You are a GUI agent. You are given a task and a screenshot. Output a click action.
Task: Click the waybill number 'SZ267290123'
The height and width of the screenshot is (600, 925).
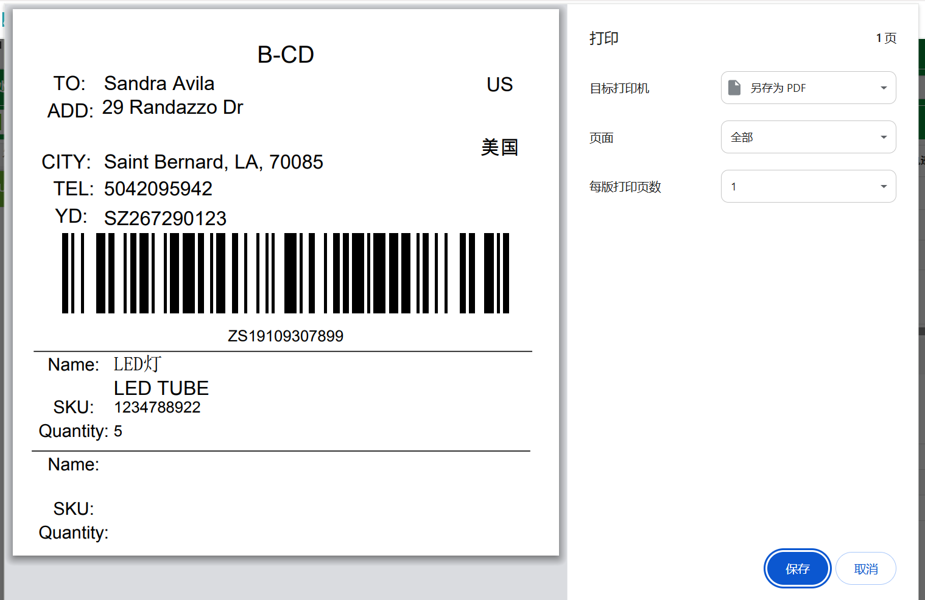point(166,218)
